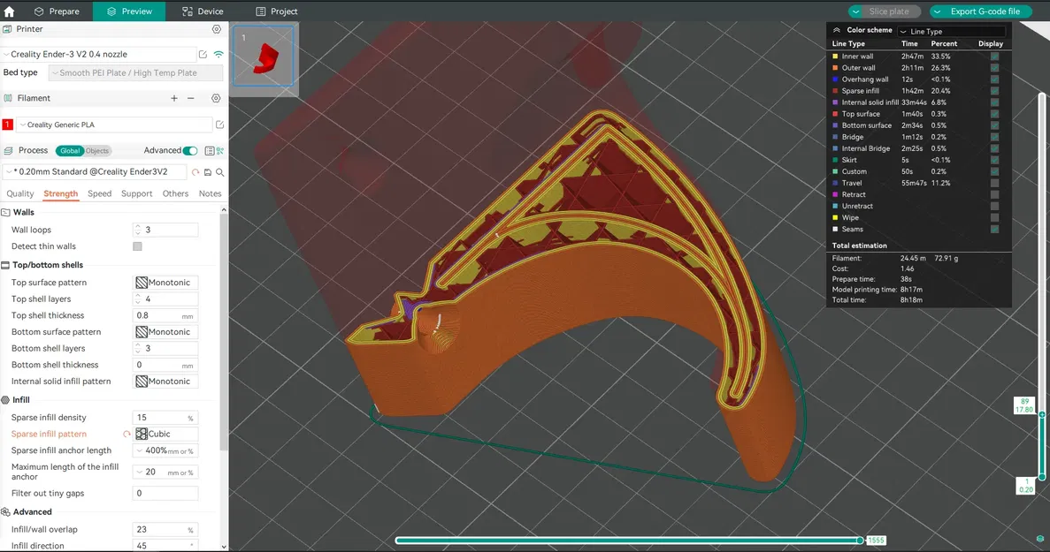Toggle Seams display checkbox
Viewport: 1050px width, 552px height.
coord(994,230)
